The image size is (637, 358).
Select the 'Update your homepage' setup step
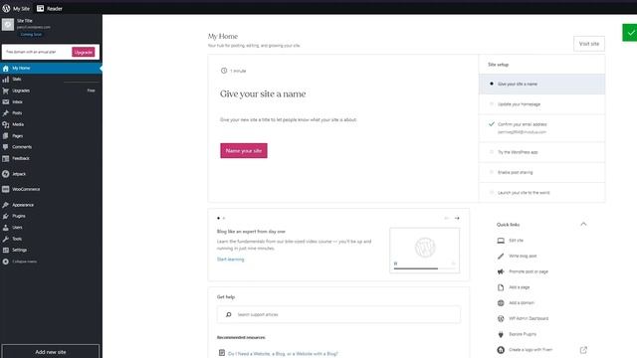click(541, 104)
